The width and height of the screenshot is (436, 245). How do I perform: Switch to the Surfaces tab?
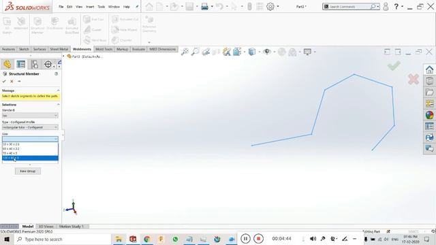pos(40,49)
